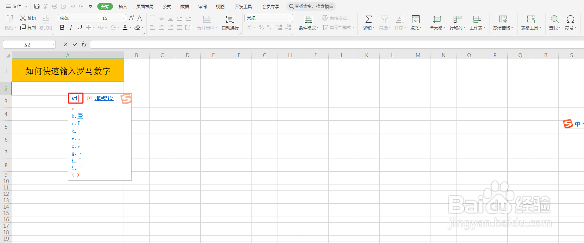Expand the Name Box dropdown arrow

pos(54,44)
